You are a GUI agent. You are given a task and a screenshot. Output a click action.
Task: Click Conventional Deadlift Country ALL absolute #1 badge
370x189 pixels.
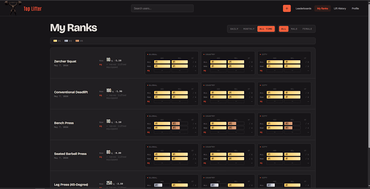click(x=218, y=93)
